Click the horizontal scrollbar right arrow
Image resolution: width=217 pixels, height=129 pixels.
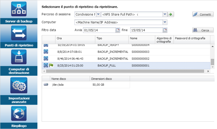(208, 71)
